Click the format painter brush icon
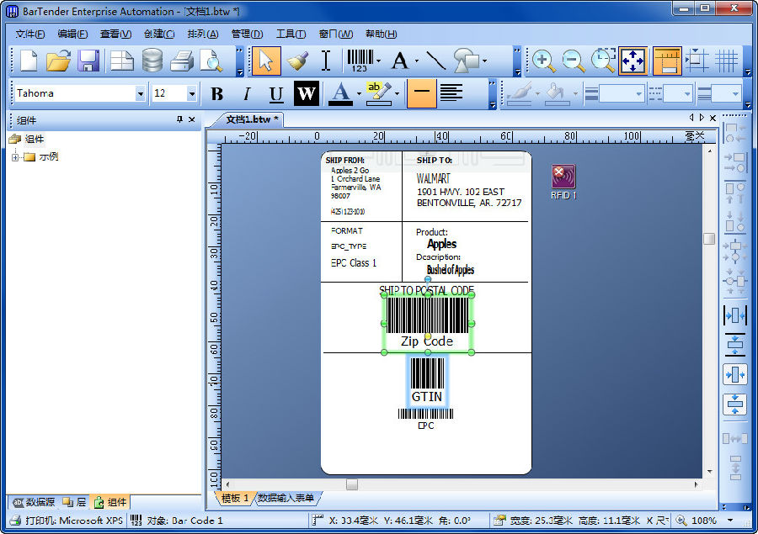The width and height of the screenshot is (758, 534). tap(297, 61)
